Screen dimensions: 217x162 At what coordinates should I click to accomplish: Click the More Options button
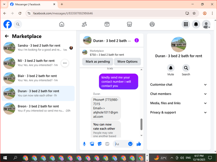point(128,61)
